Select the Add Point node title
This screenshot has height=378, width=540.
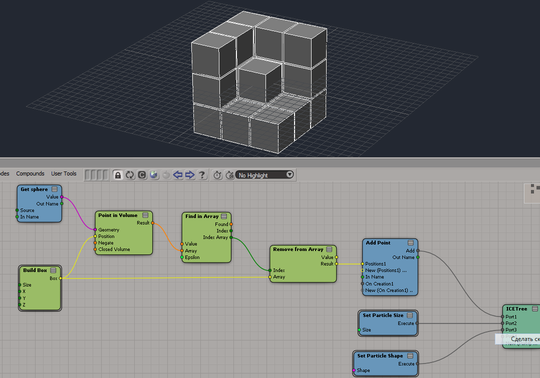click(378, 243)
